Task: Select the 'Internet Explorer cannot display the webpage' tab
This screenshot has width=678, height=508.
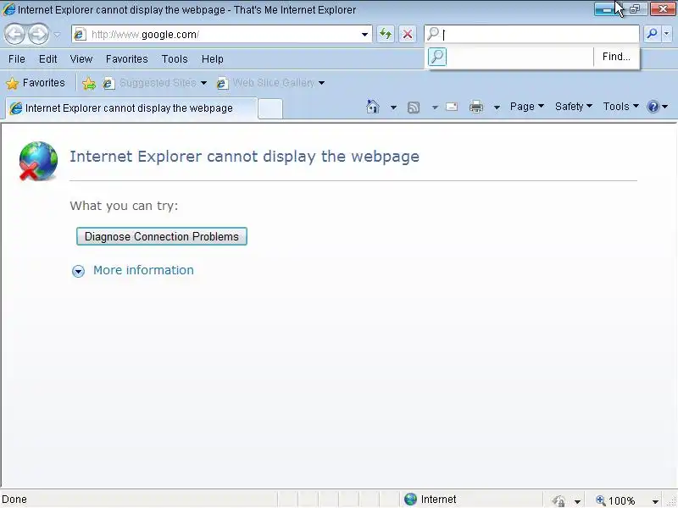Action: click(130, 108)
